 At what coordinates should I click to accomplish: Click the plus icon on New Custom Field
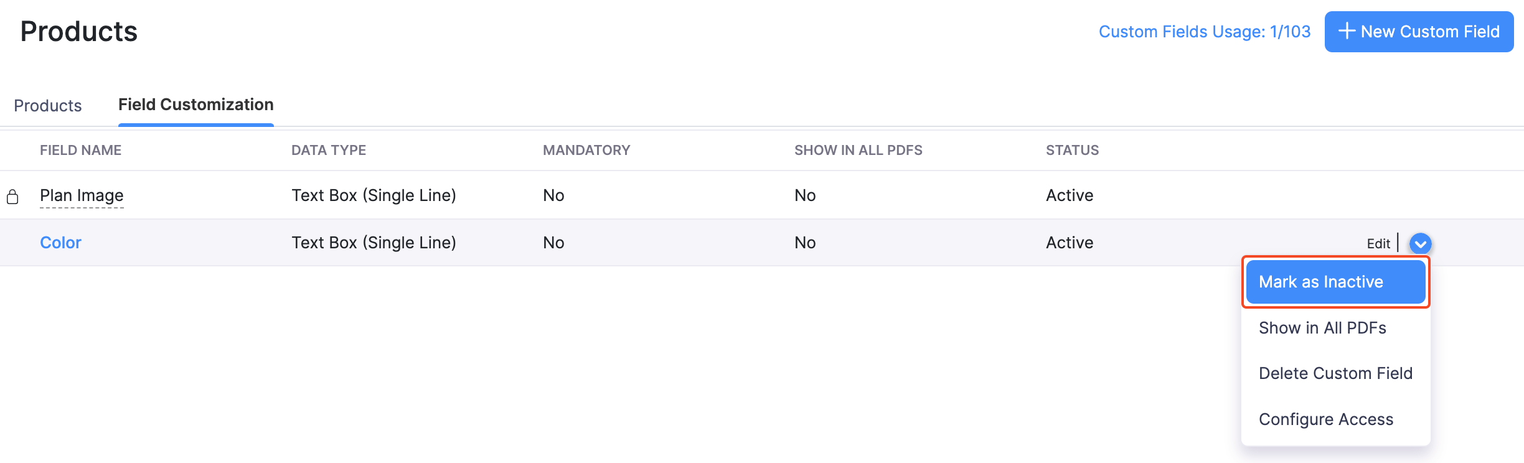point(1347,31)
